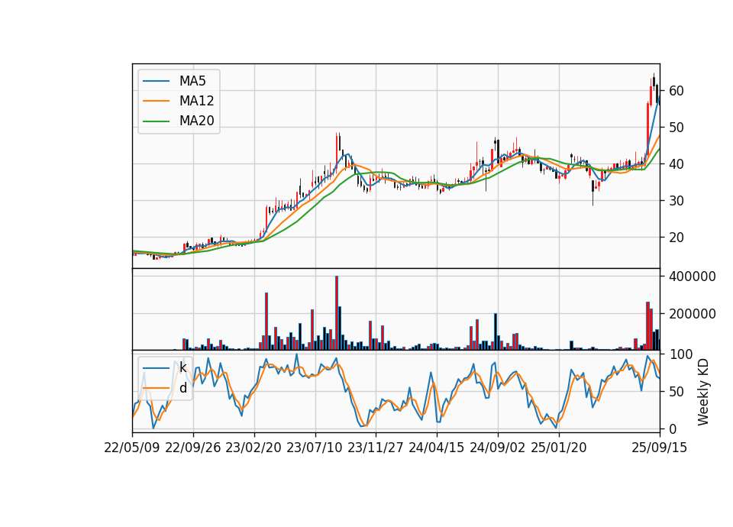Screen dimensions: 733x527
Task: Click the d legend entry
Action: pos(182,388)
